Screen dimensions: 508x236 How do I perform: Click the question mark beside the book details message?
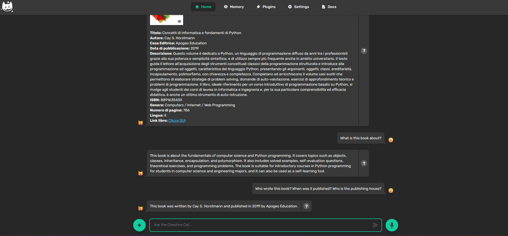(364, 51)
